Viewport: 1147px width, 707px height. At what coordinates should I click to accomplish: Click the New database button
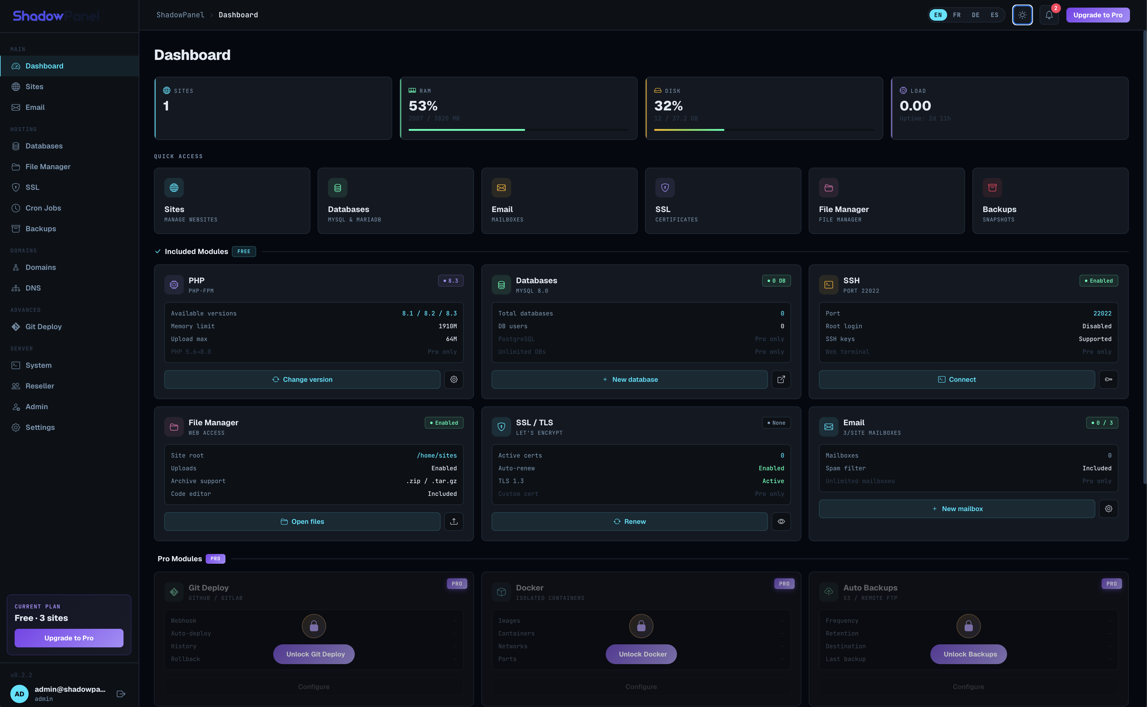click(629, 379)
